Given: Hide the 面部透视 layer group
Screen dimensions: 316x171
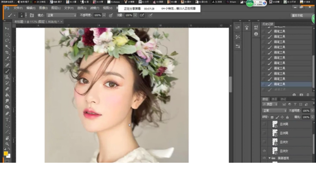Looking at the screenshot, I should click(264, 158).
